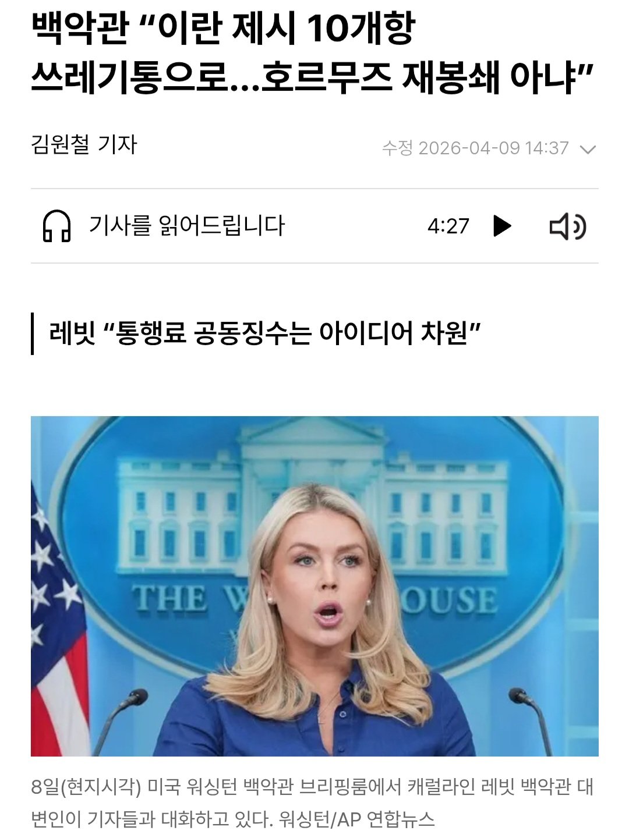Viewport: 629px width, 838px height.
Task: Play the article audio narration
Action: point(502,226)
